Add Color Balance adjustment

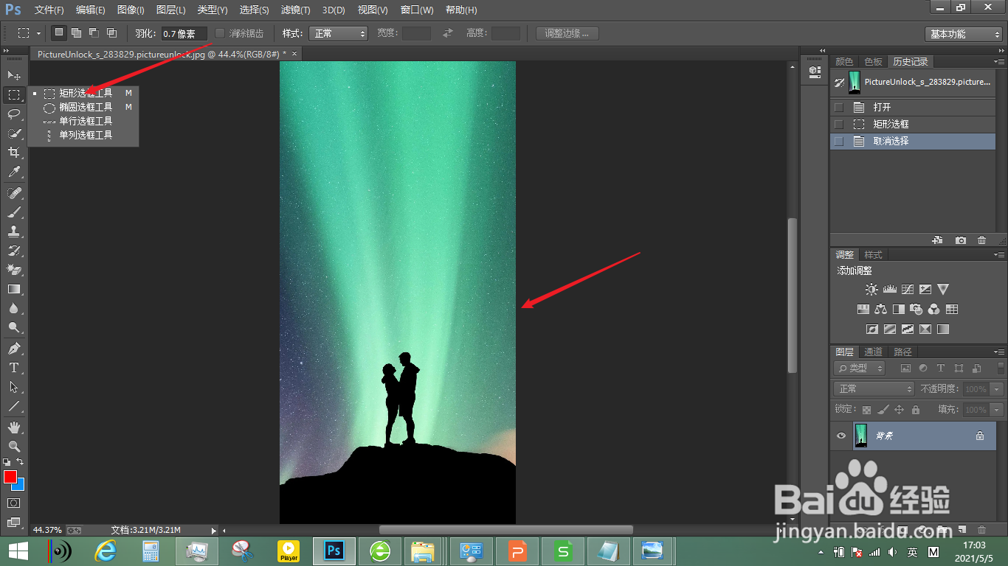(x=880, y=310)
